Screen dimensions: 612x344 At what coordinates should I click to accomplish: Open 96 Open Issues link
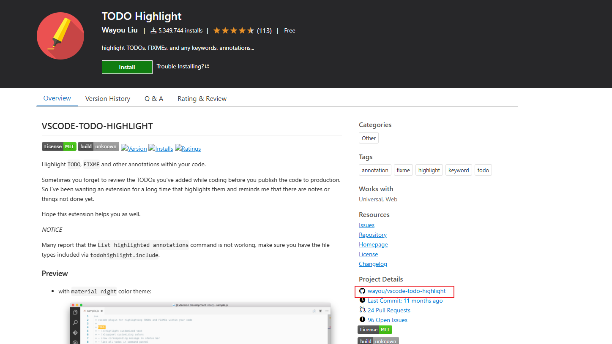pos(388,320)
